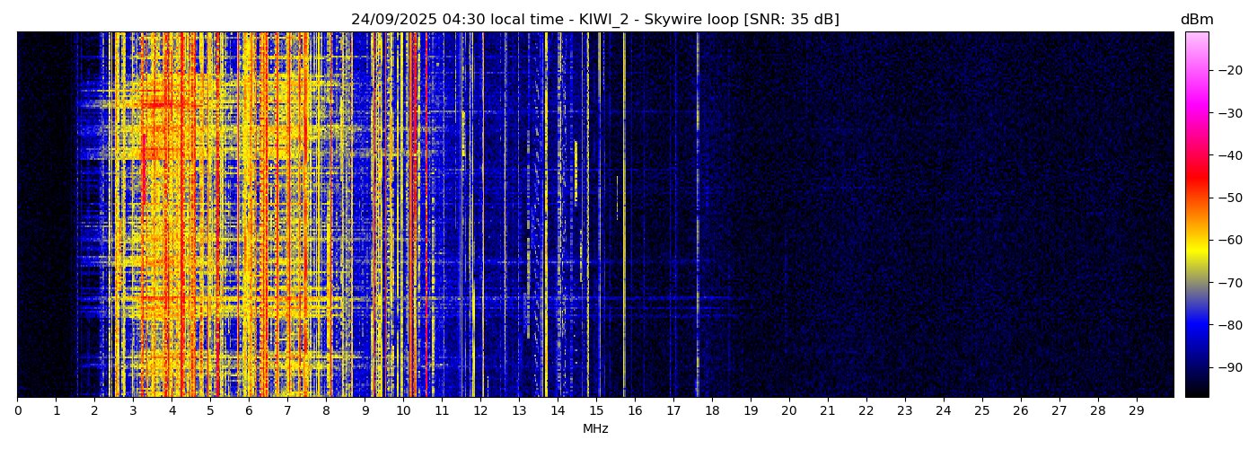Click the 29 MHz x-axis tick label

point(1136,411)
